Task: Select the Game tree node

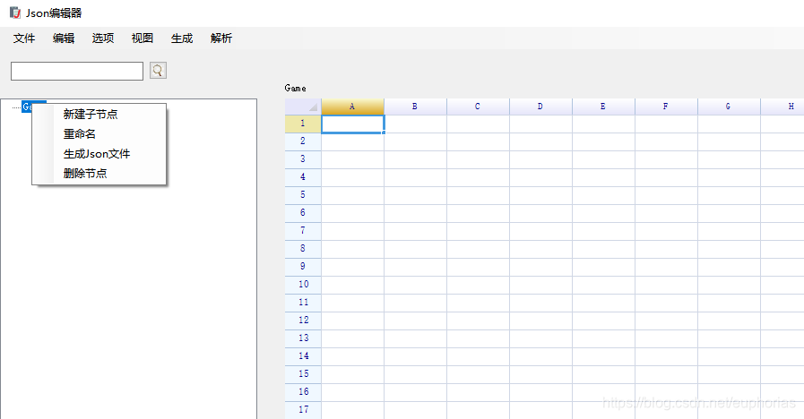Action: tap(27, 107)
